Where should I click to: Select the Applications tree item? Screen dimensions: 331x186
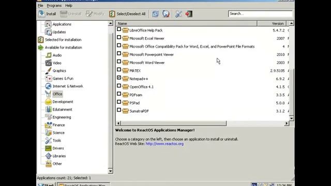coord(62,24)
